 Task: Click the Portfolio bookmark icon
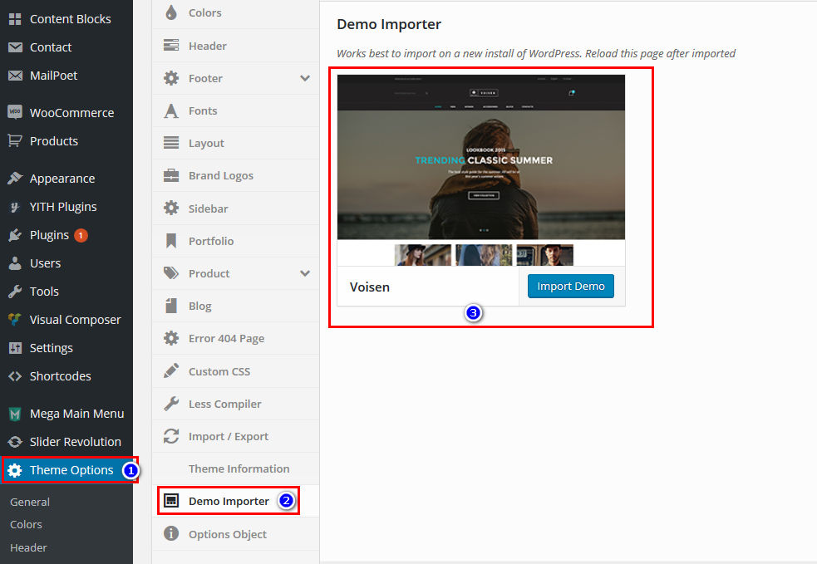(172, 241)
